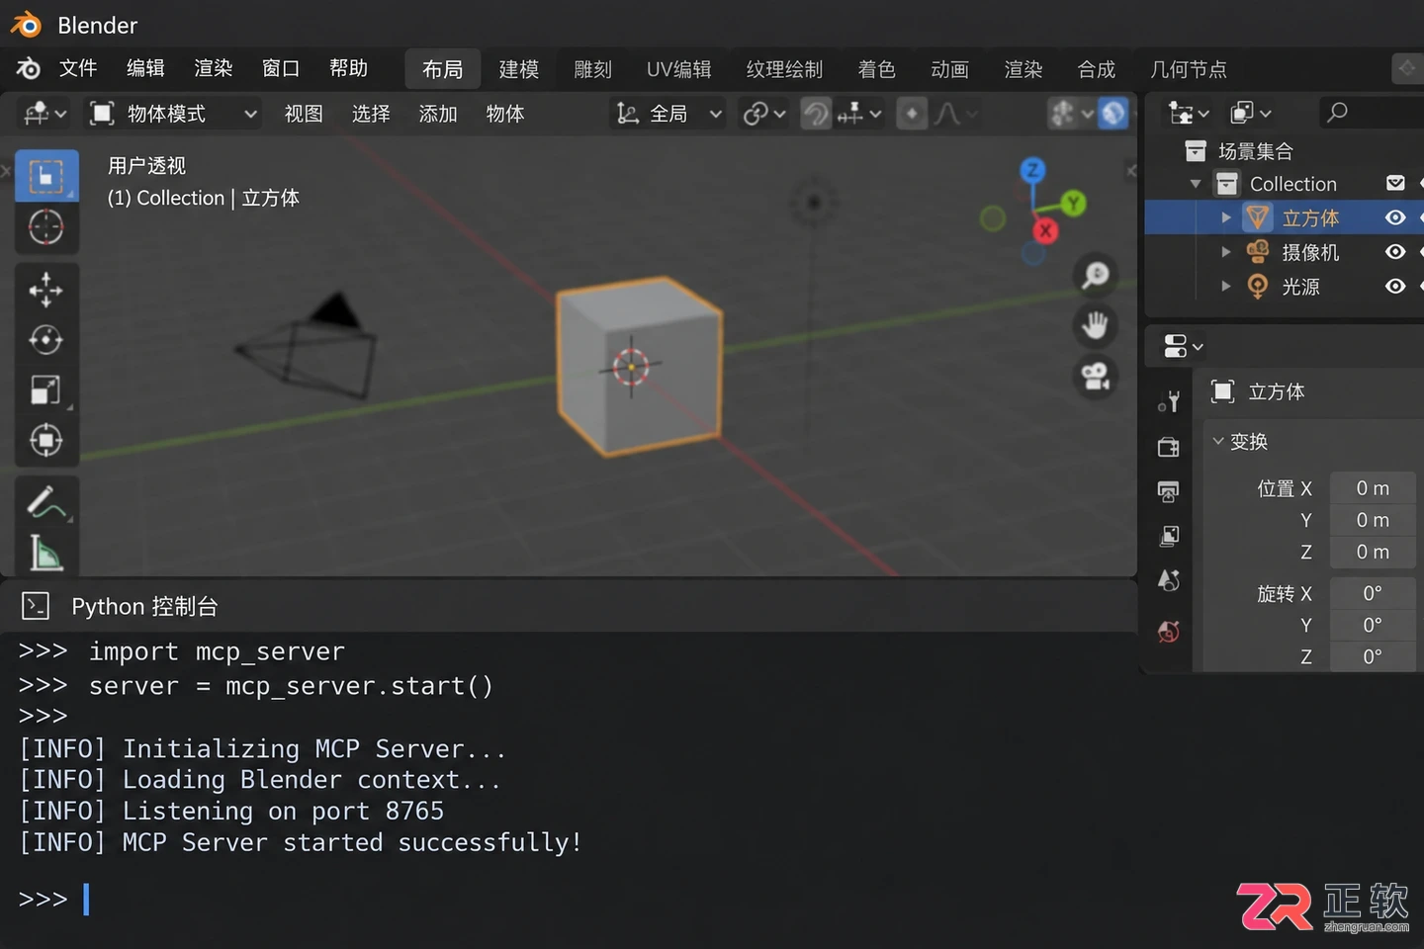Open the 窗口 menu
Viewport: 1424px width, 949px height.
(281, 68)
